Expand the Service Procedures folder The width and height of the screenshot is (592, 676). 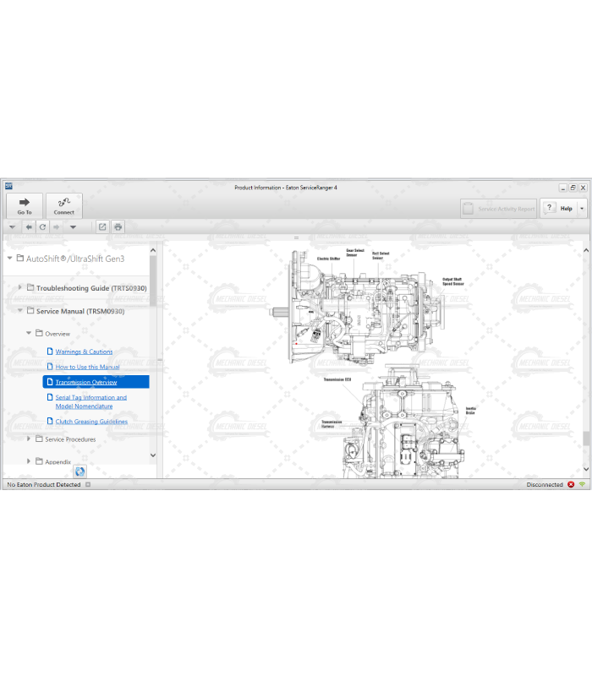point(29,439)
